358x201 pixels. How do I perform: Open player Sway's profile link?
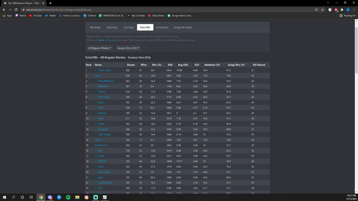point(98,76)
